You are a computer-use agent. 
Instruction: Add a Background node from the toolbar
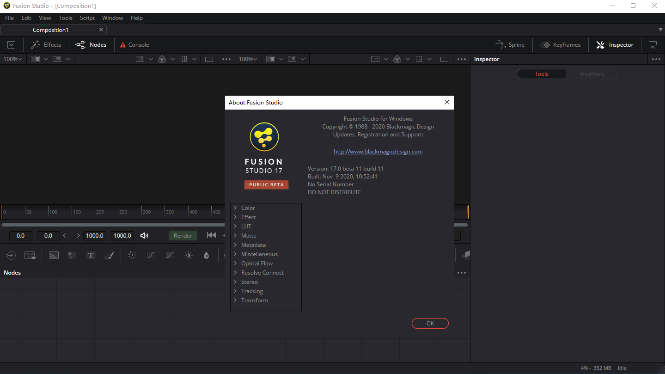coord(54,255)
